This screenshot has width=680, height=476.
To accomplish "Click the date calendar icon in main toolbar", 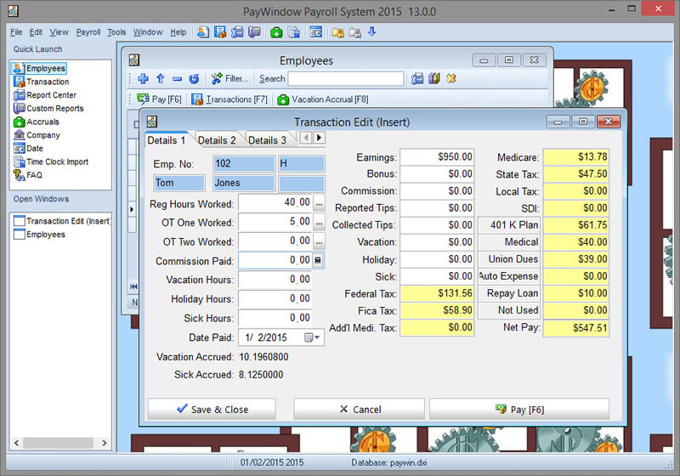I will (x=315, y=32).
